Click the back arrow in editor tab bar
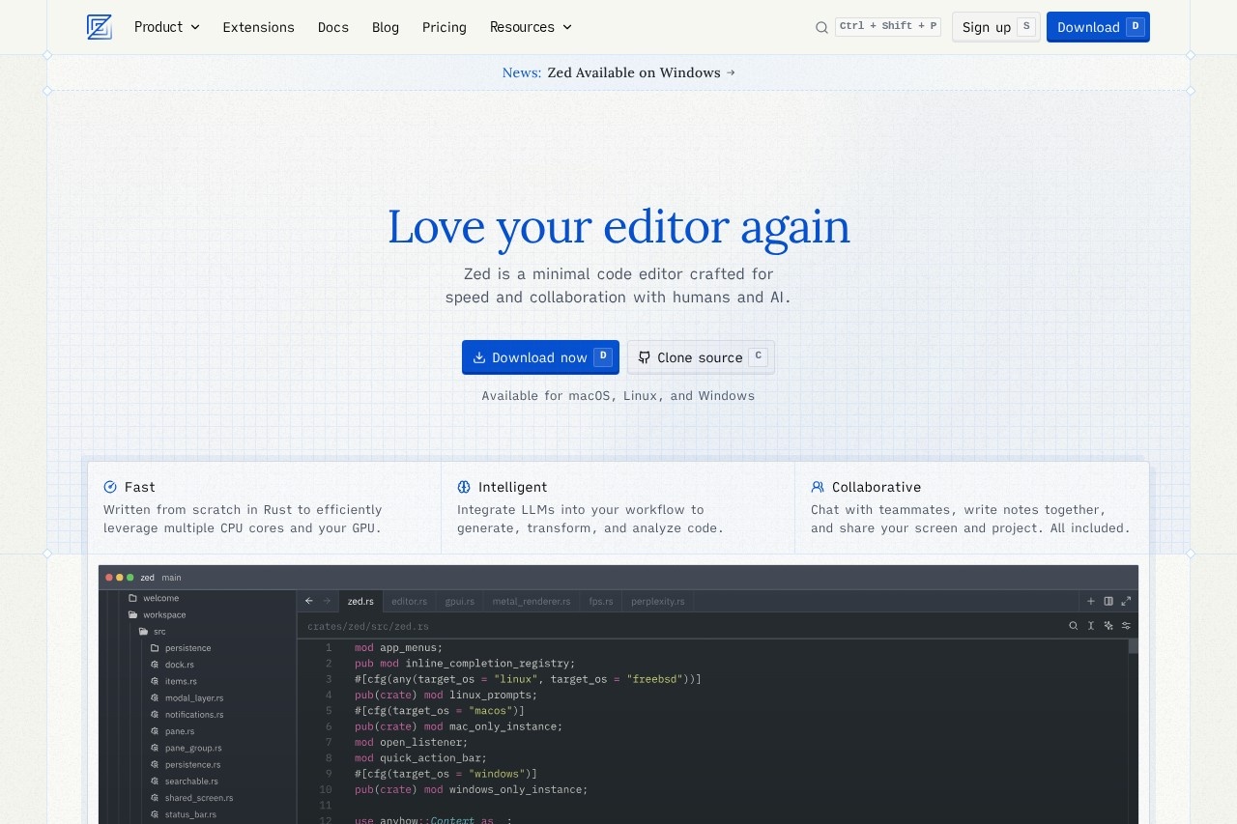The image size is (1237, 824). tap(309, 601)
